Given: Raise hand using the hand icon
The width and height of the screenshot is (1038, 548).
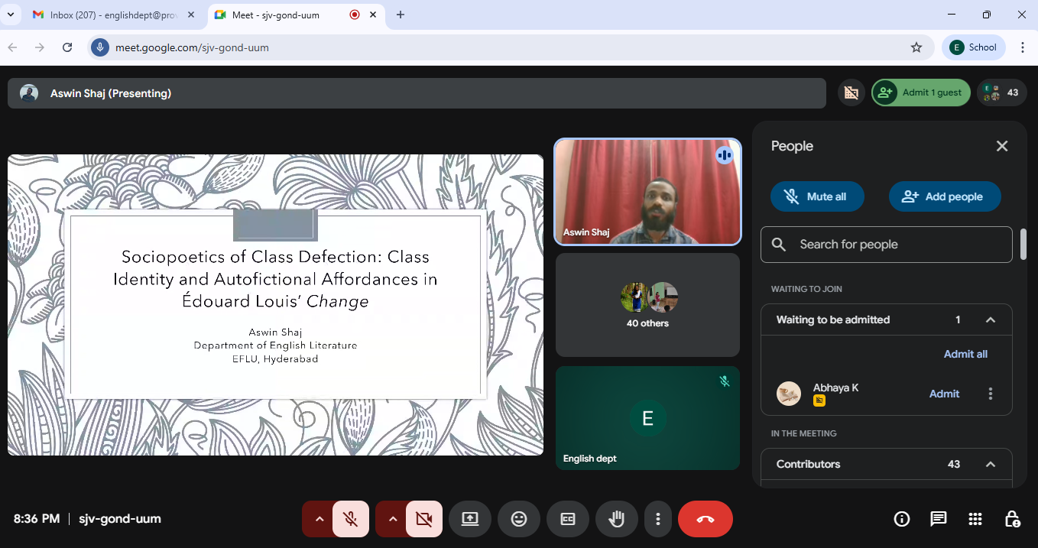Looking at the screenshot, I should pyautogui.click(x=616, y=519).
